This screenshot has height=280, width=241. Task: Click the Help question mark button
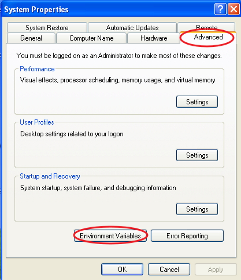tap(220, 9)
